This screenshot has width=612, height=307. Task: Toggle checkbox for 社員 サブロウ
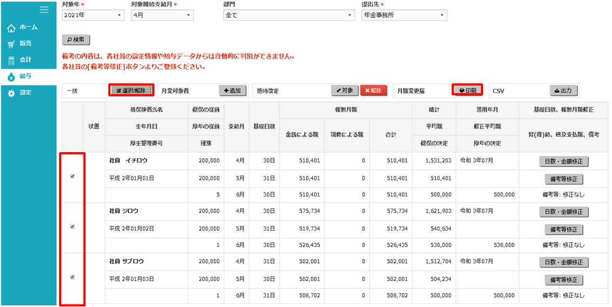click(x=73, y=277)
